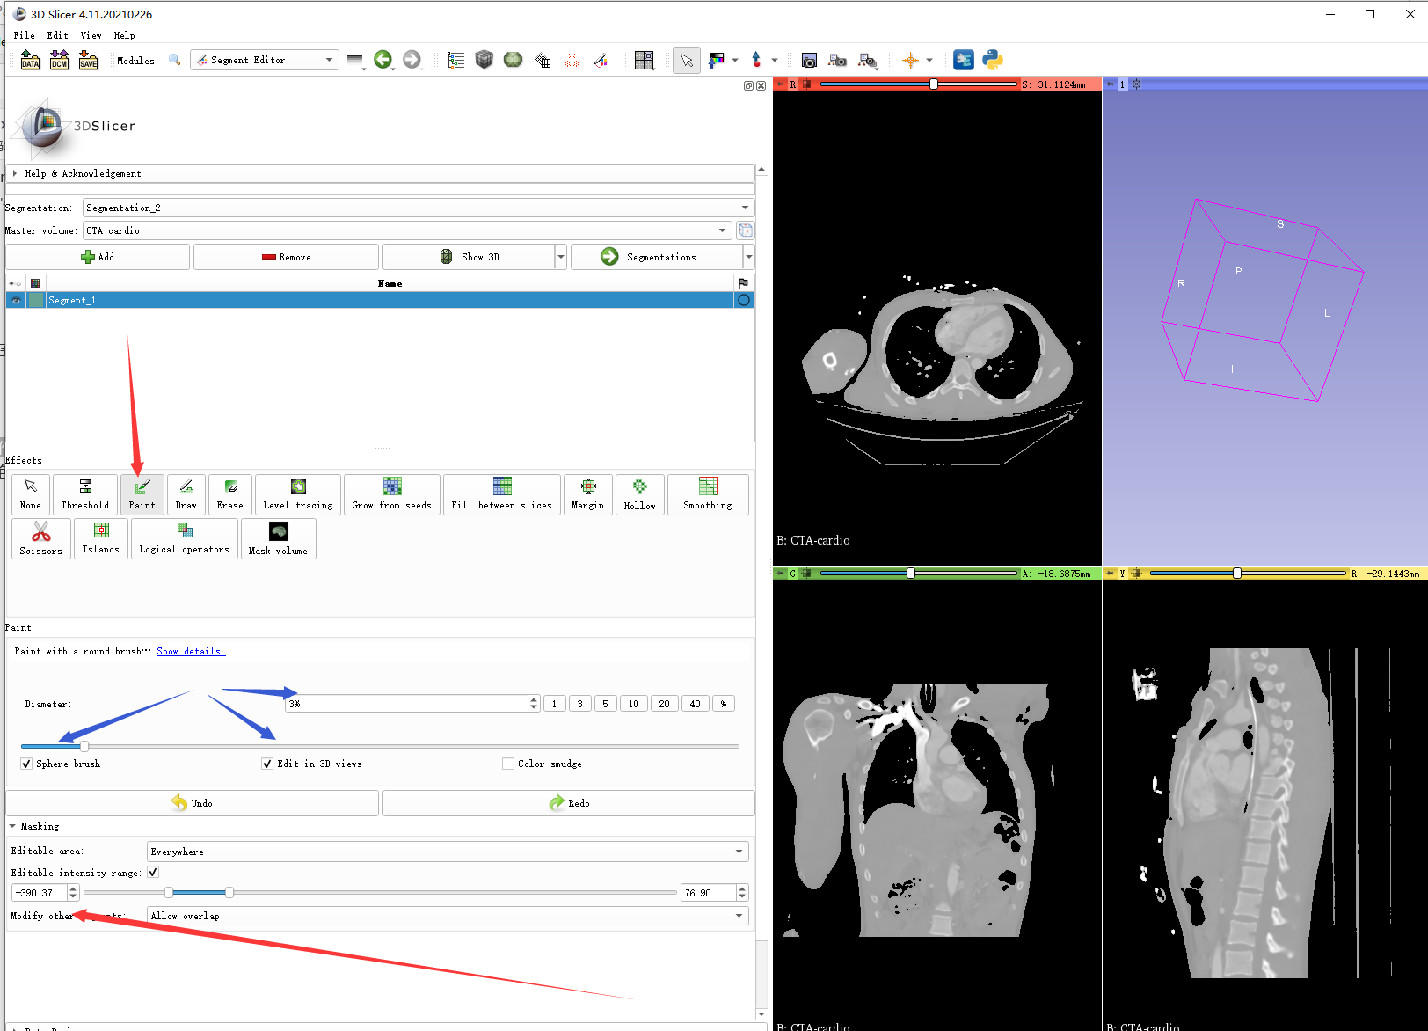
Task: Click the DCM import toolbar icon
Action: [x=58, y=60]
